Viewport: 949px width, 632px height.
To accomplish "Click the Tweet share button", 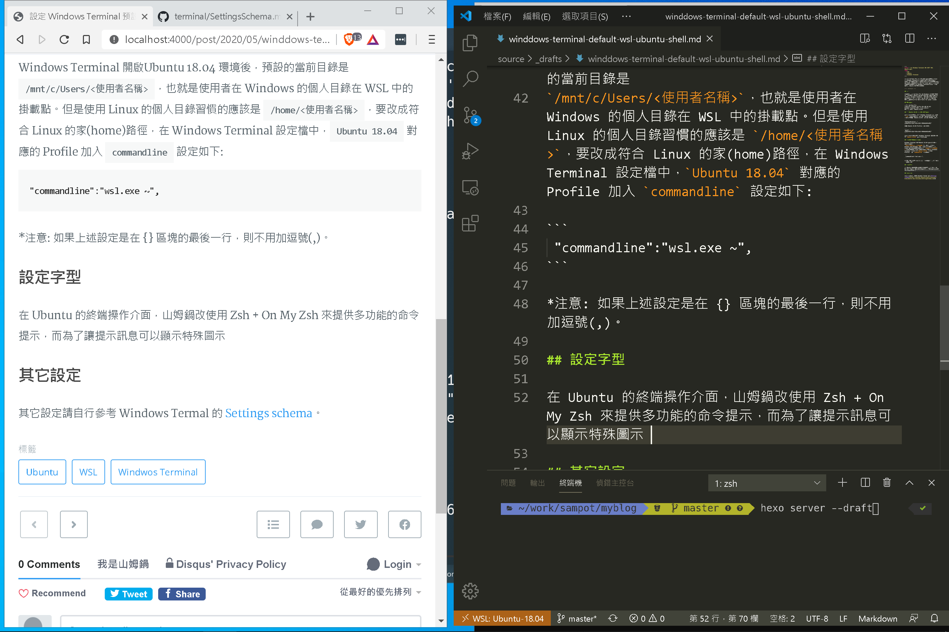I will tap(128, 593).
